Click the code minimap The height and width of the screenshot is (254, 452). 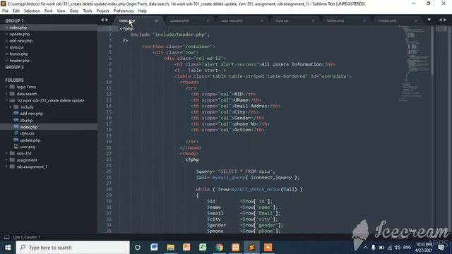tap(414, 64)
